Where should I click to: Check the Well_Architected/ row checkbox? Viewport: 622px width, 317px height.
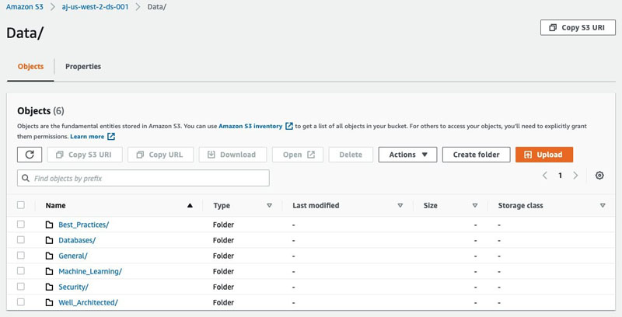21,302
